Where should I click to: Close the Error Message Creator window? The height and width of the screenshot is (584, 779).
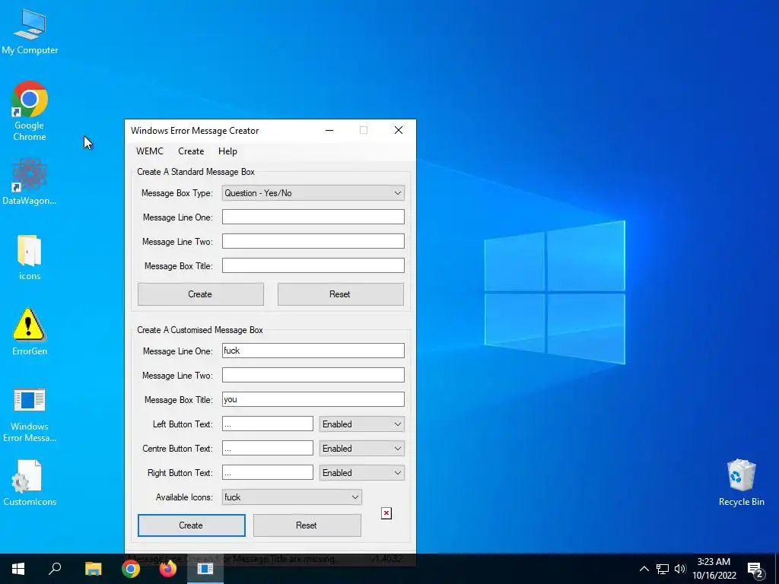pos(399,131)
